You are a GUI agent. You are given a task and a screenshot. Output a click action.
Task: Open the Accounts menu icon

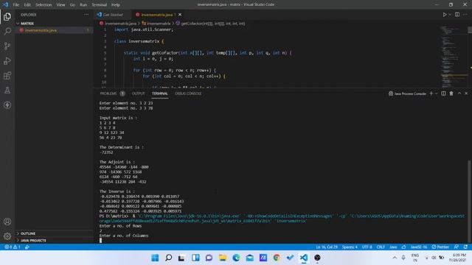pyautogui.click(x=7, y=222)
